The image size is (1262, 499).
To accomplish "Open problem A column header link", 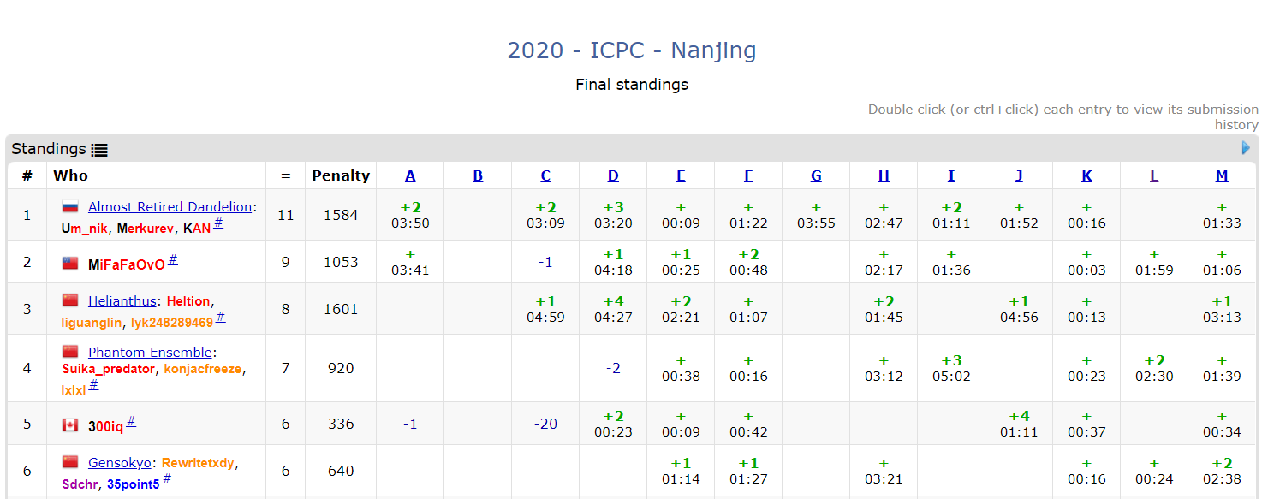I will point(410,175).
